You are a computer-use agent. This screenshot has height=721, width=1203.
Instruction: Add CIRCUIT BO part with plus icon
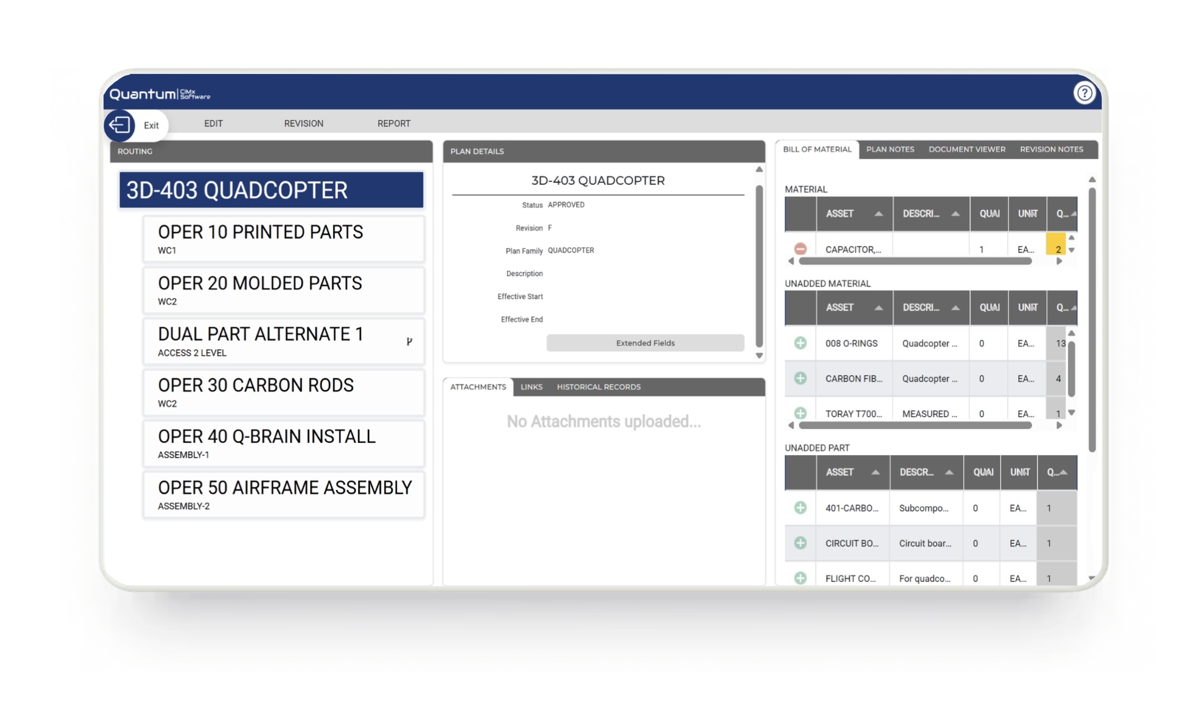pyautogui.click(x=800, y=543)
